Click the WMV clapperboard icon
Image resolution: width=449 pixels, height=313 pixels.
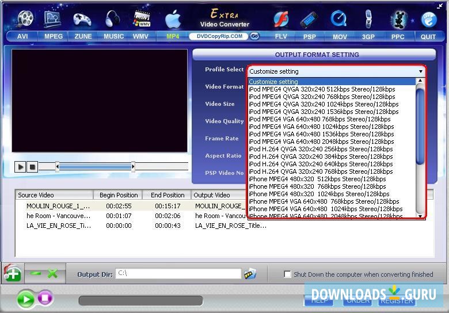pyautogui.click(x=142, y=18)
